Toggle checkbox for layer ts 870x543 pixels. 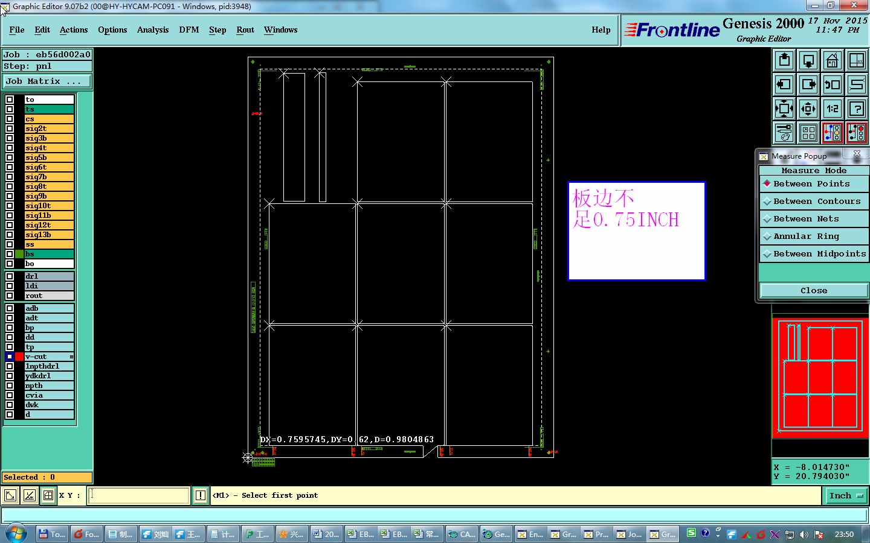(10, 109)
